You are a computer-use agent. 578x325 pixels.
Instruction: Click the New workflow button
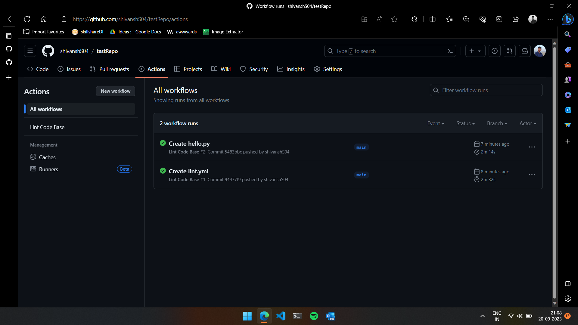pos(115,91)
